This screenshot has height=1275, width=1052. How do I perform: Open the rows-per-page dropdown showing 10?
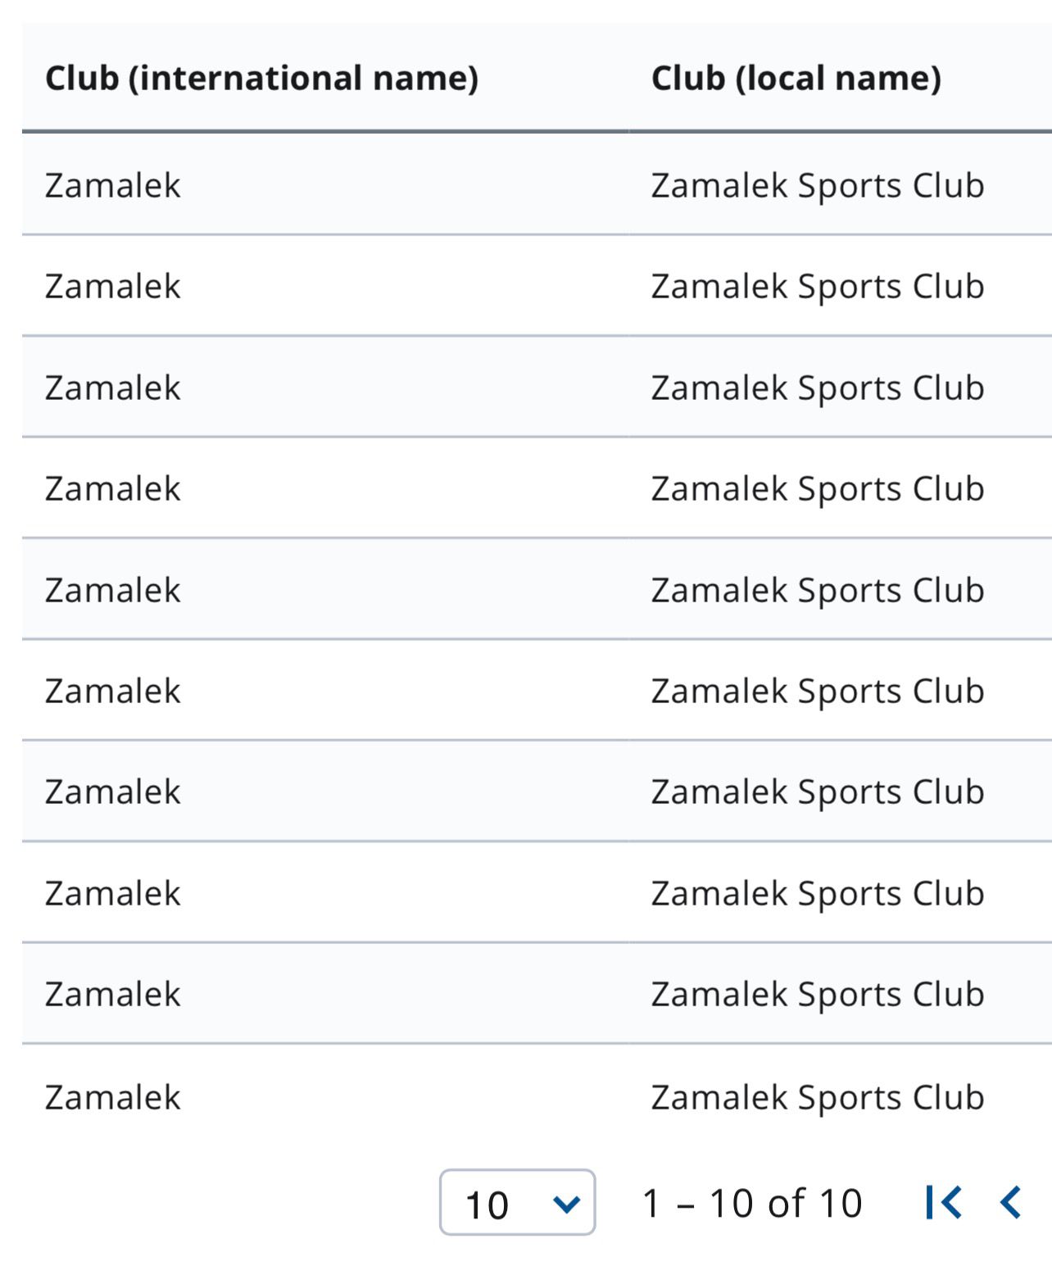coord(517,1203)
